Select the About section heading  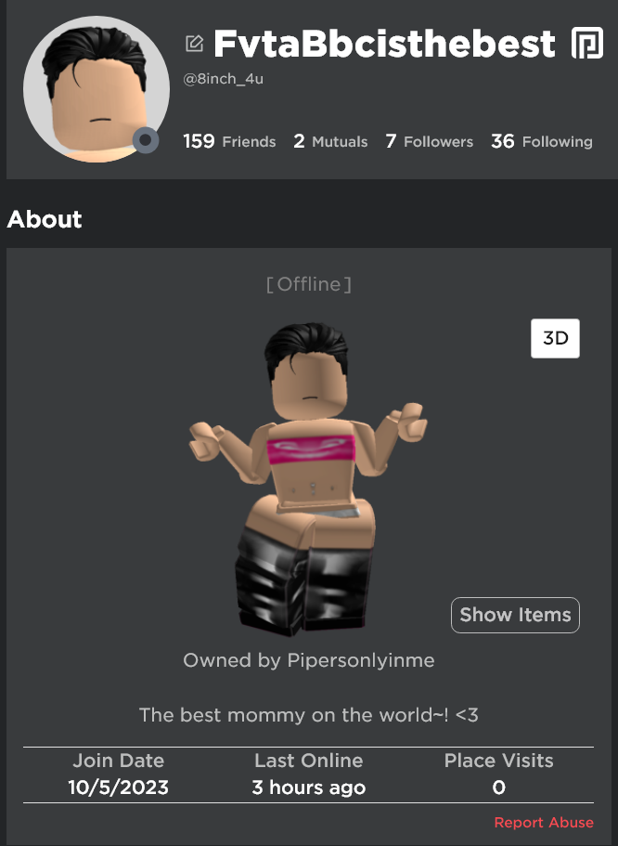pos(45,219)
